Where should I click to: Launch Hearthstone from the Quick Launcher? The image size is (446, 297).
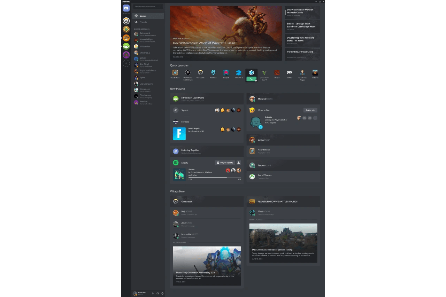click(175, 73)
